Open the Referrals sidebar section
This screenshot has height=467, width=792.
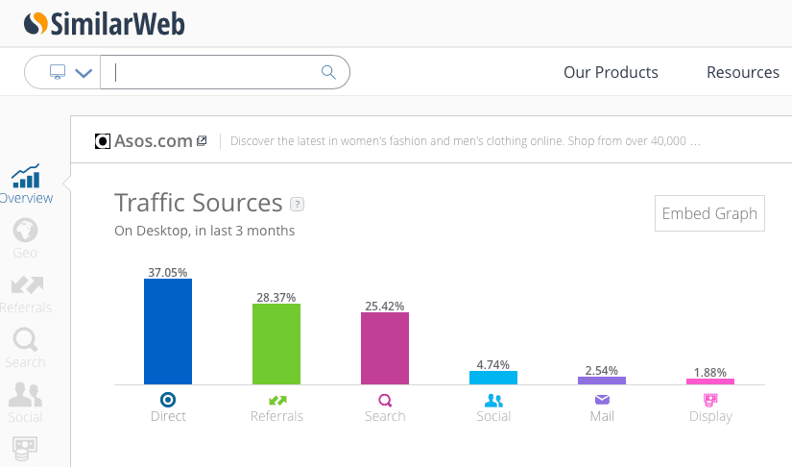[25, 292]
